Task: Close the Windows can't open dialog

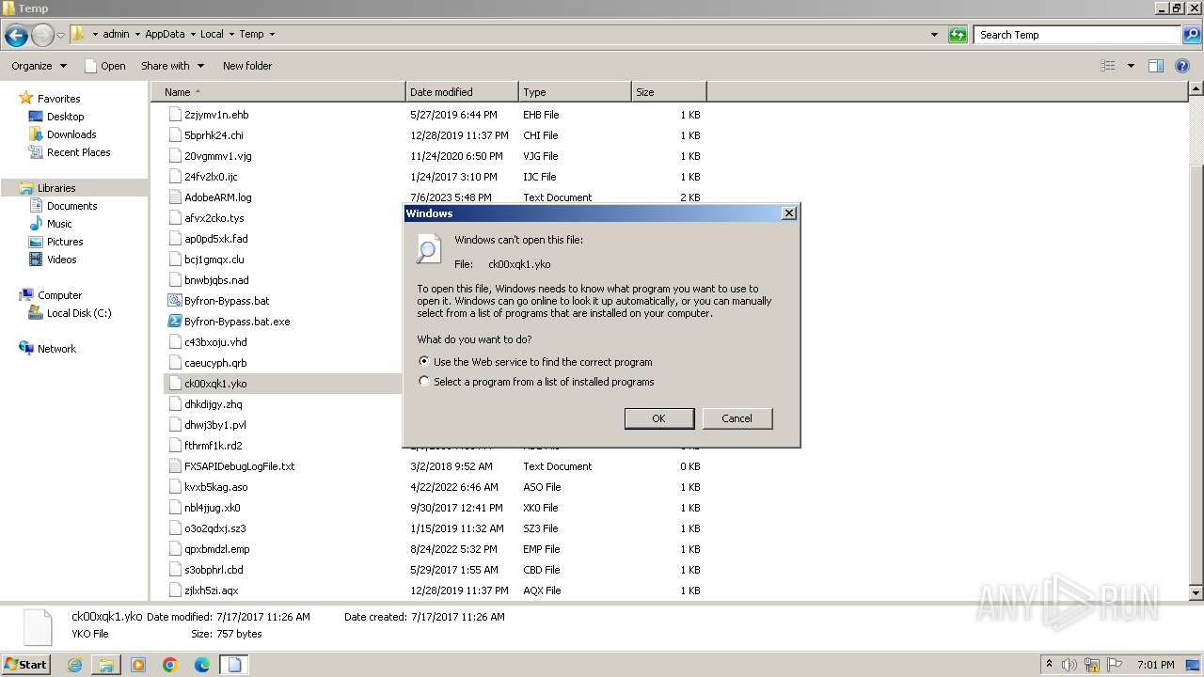Action: click(789, 213)
